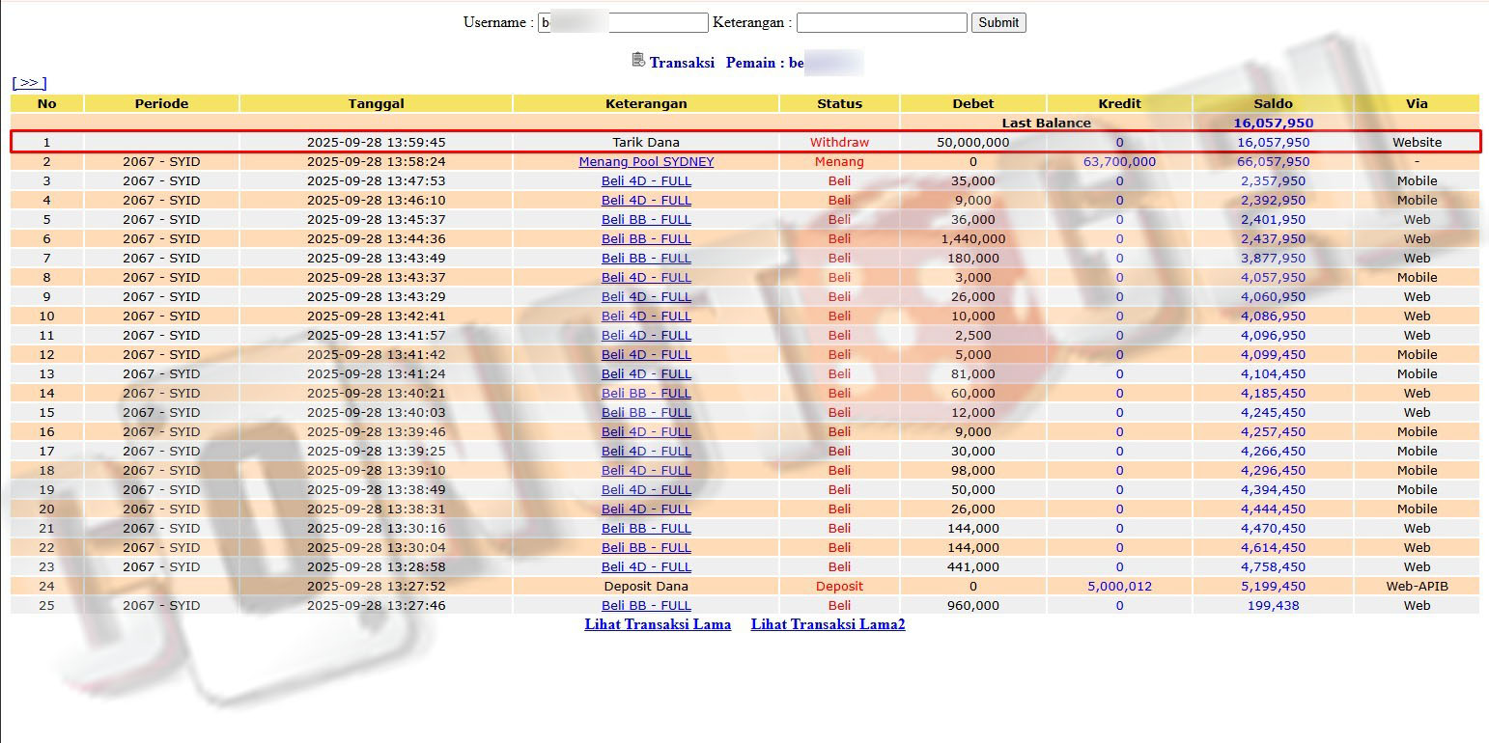Open Beli 4D - FULL with debet 441,000
The height and width of the screenshot is (743, 1489).
point(646,567)
